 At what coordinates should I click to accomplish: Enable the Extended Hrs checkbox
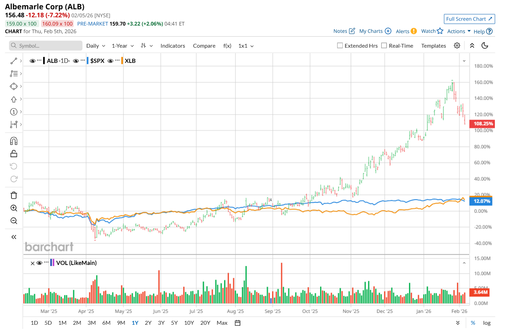[340, 46]
